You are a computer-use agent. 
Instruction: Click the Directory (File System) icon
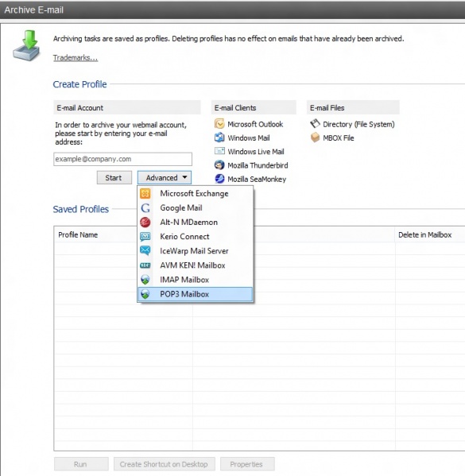(x=315, y=123)
